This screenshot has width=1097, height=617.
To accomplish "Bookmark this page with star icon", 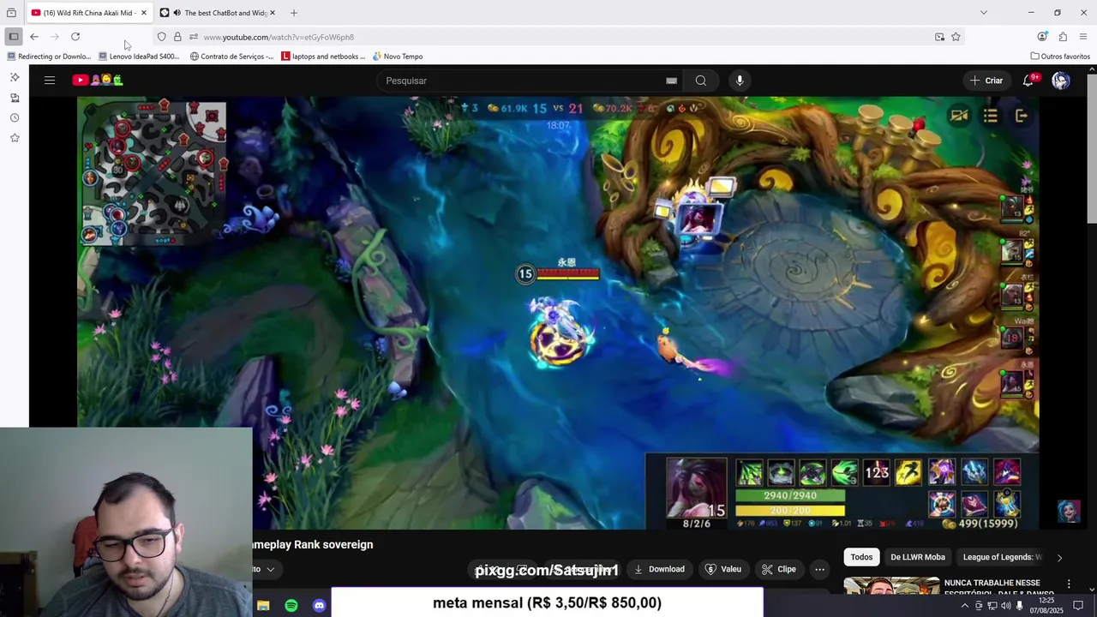I will click(x=956, y=37).
